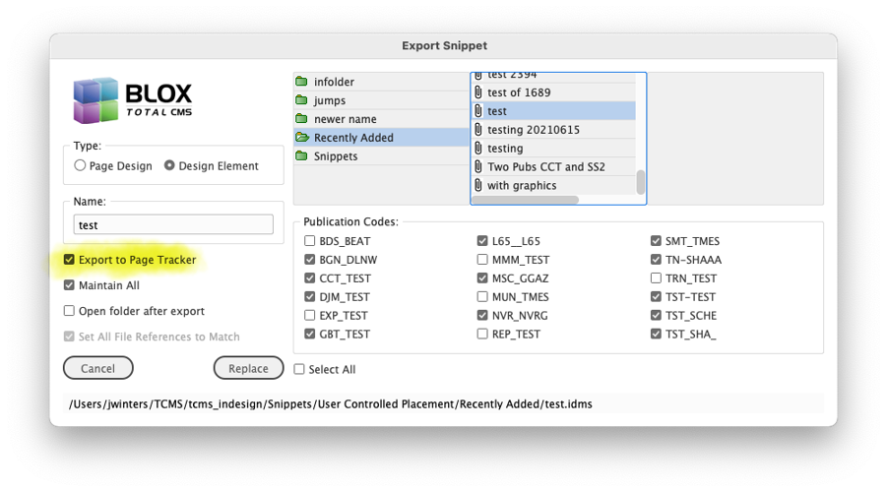Click the jumps folder icon

301,100
